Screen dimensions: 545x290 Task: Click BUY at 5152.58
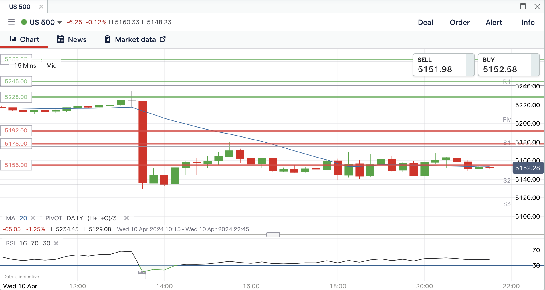(x=508, y=65)
